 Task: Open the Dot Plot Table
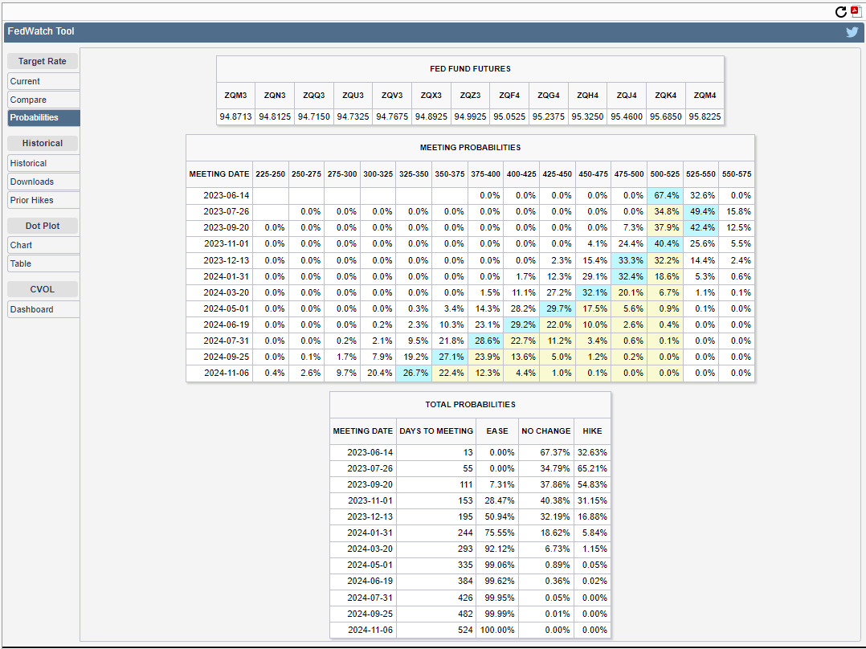pos(43,263)
